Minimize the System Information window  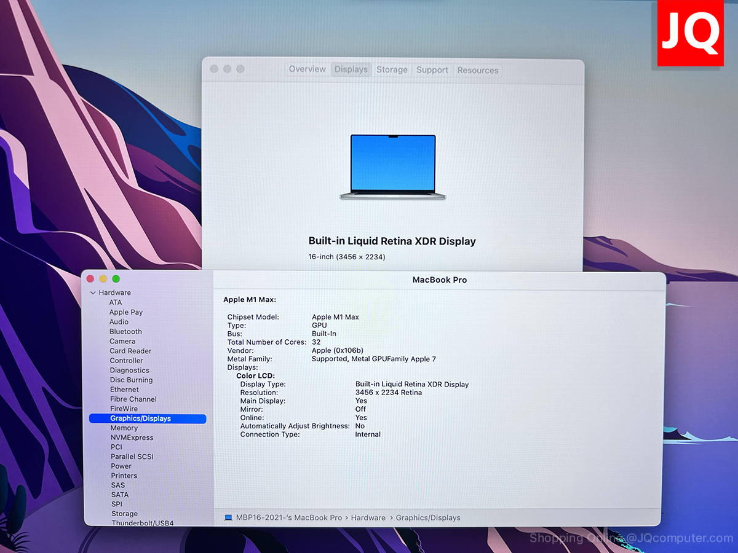pos(103,279)
